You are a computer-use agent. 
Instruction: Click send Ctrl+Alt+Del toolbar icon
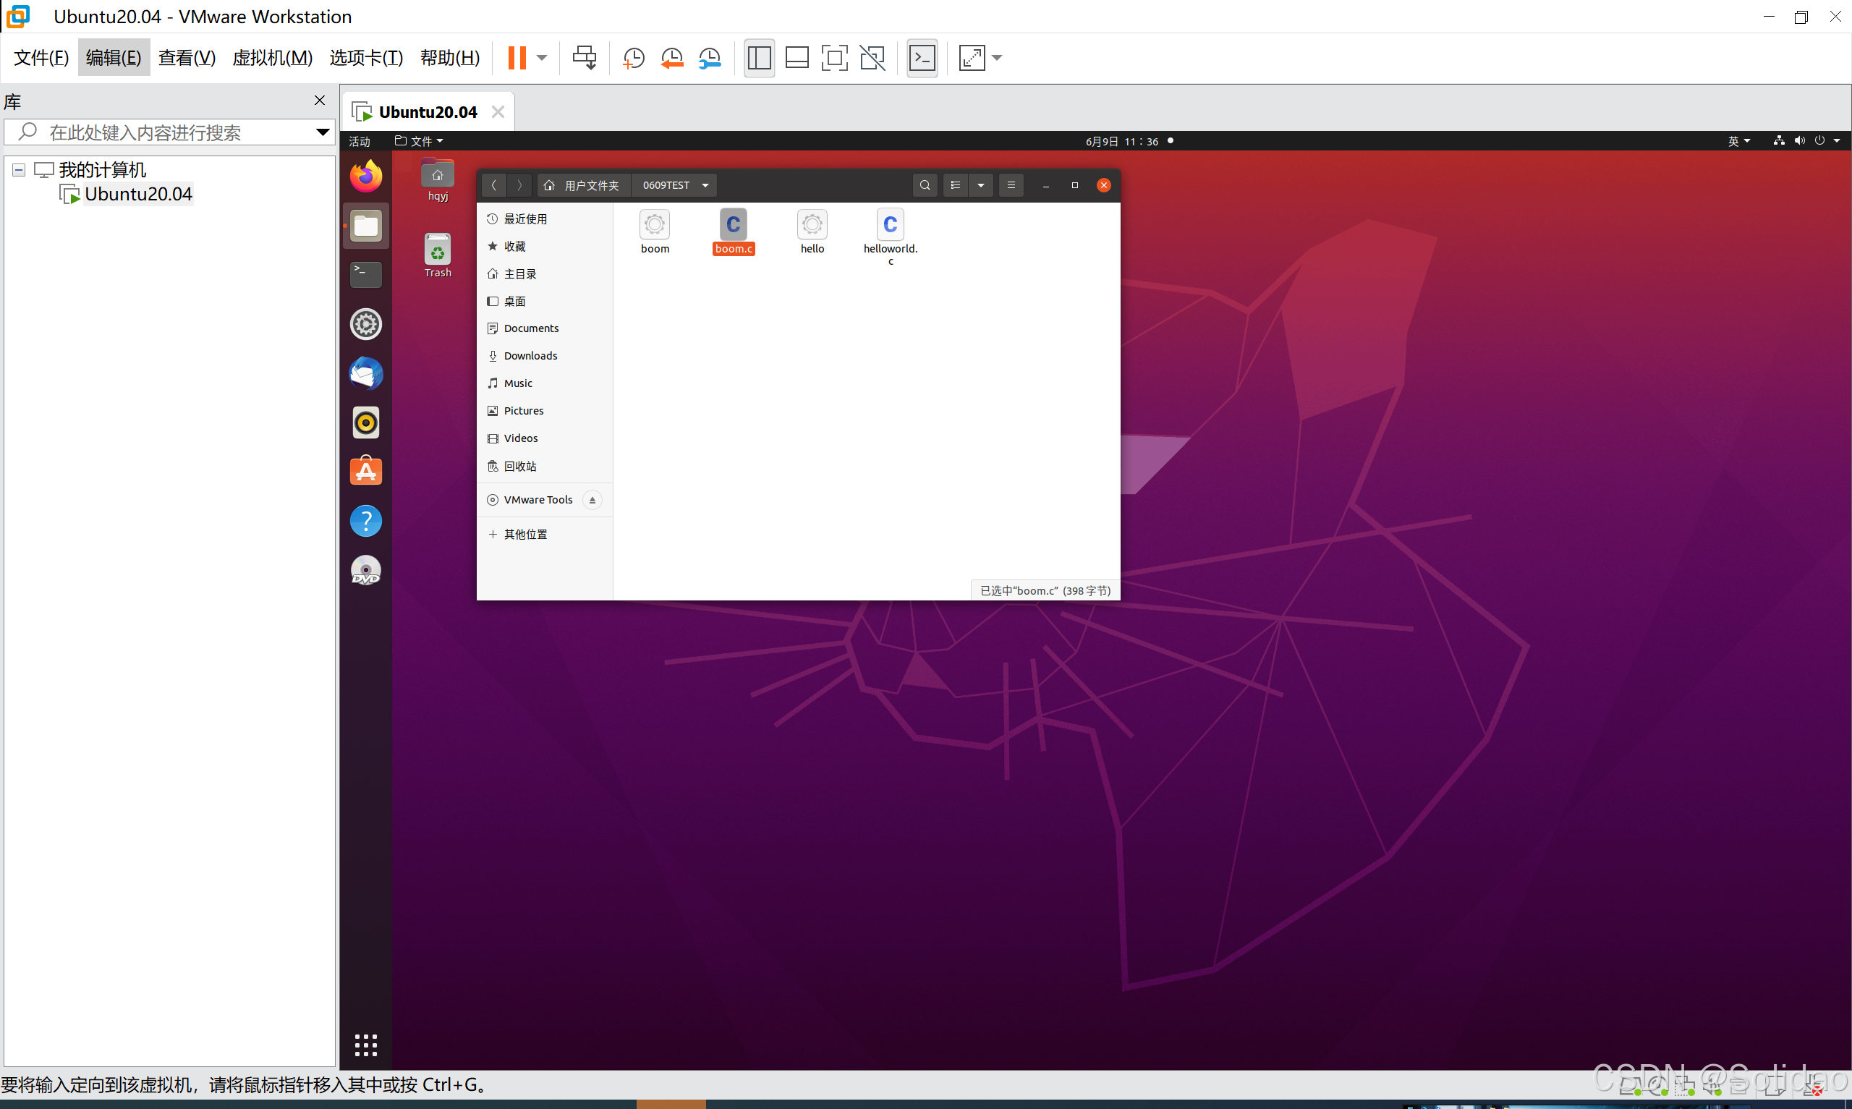coord(585,58)
